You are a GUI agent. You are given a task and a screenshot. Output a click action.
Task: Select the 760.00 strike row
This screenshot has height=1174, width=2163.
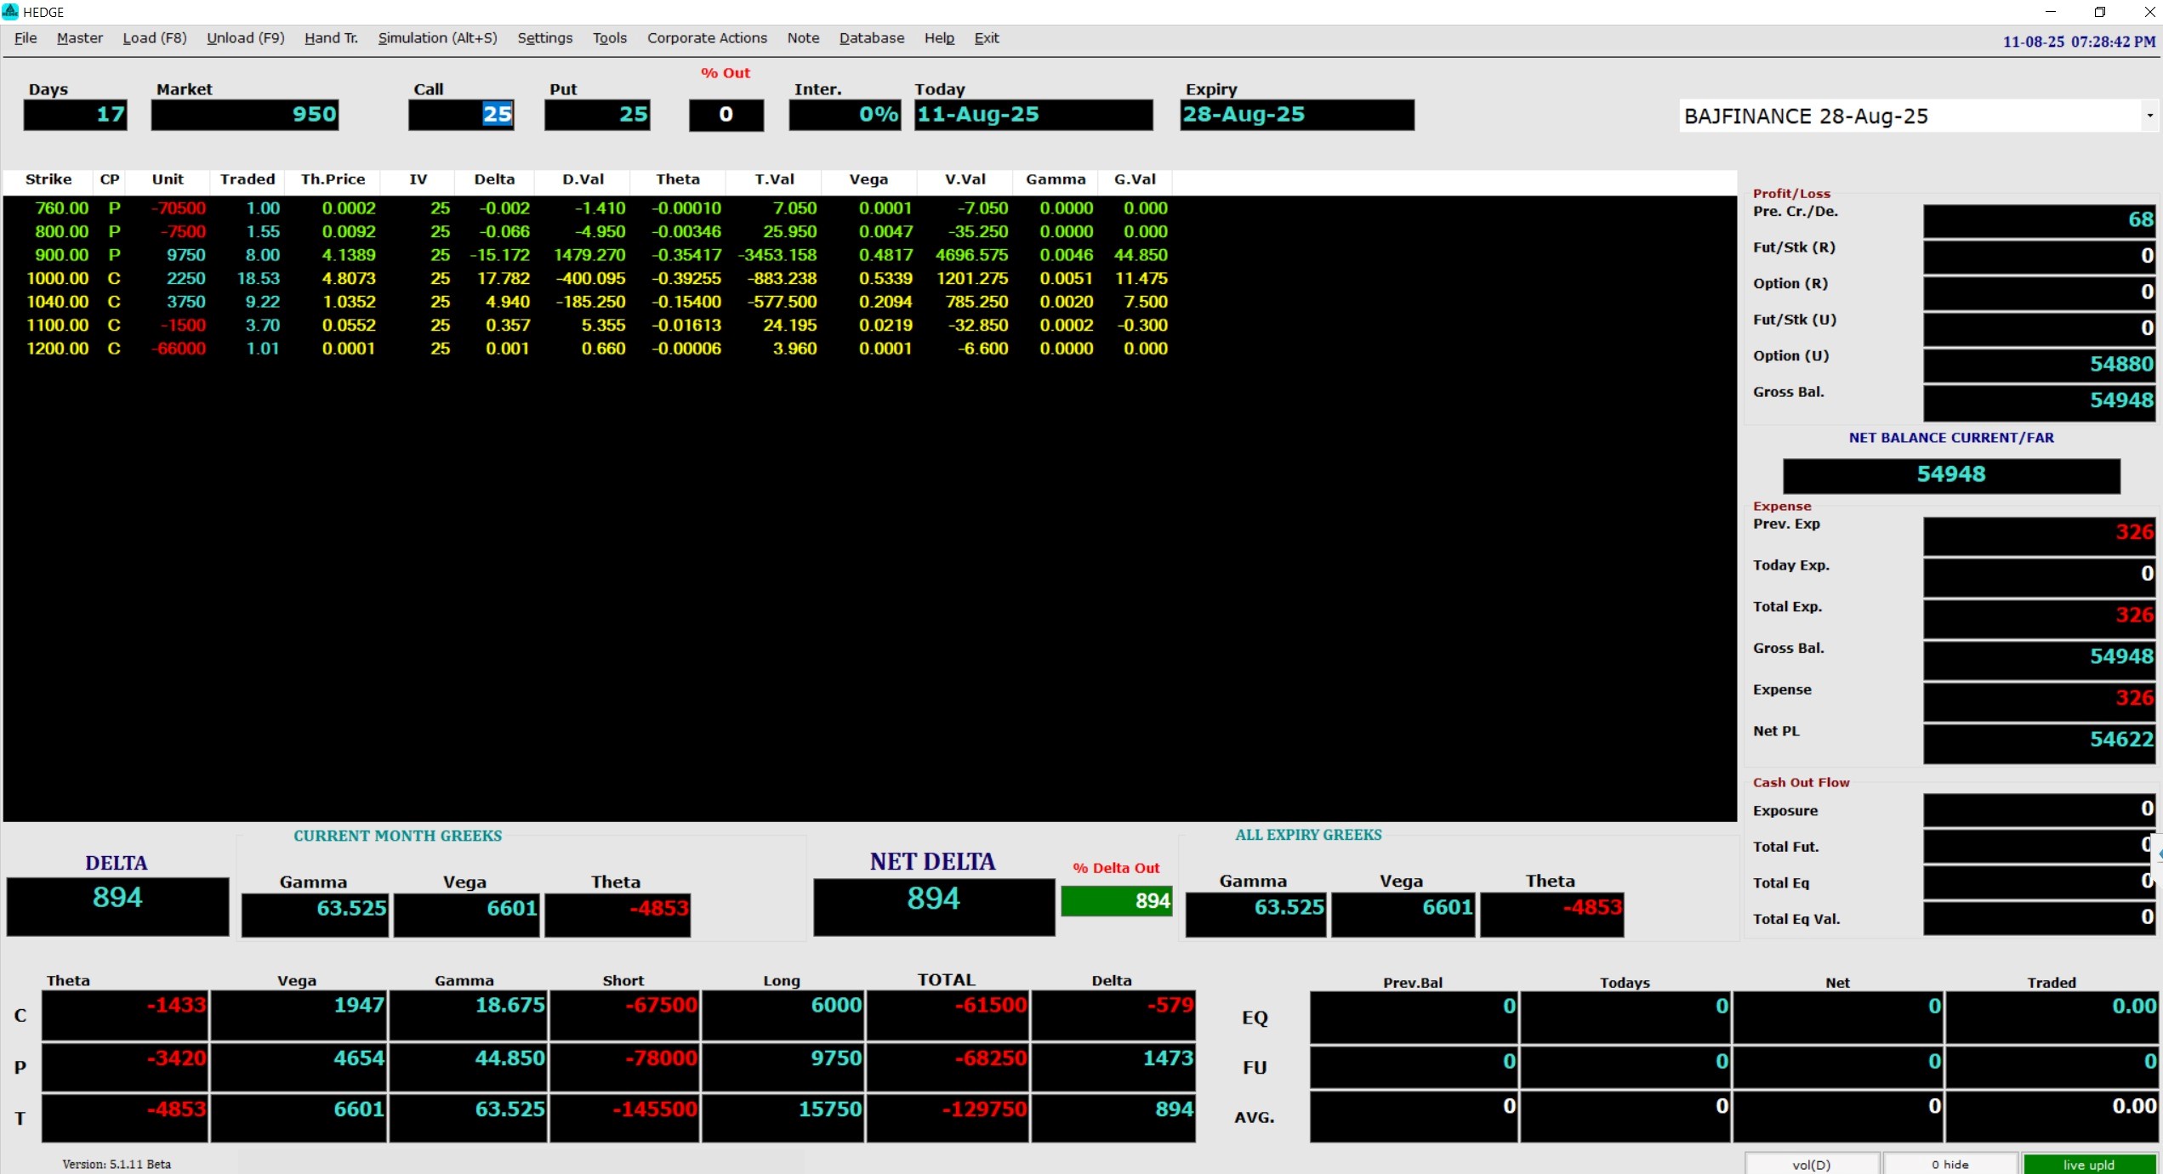click(x=587, y=208)
